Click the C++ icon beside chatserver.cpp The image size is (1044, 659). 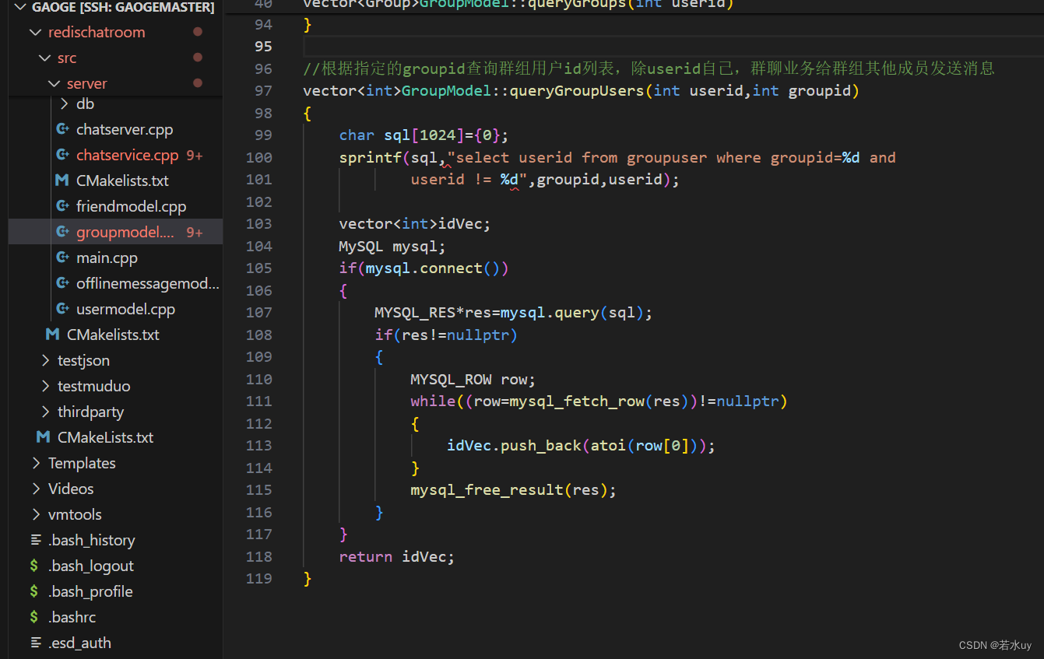(62, 130)
